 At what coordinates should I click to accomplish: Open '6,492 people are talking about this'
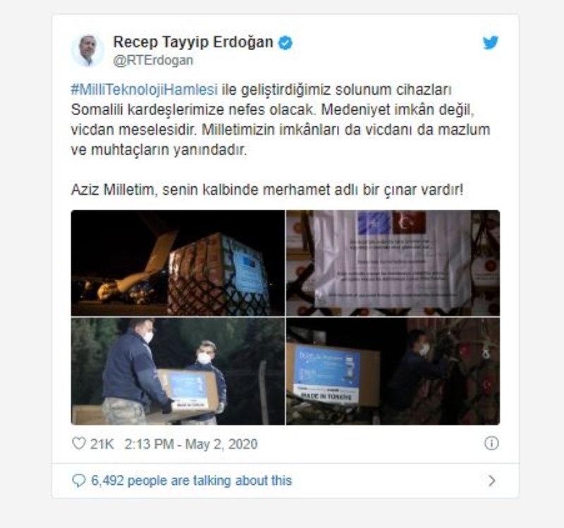191,481
